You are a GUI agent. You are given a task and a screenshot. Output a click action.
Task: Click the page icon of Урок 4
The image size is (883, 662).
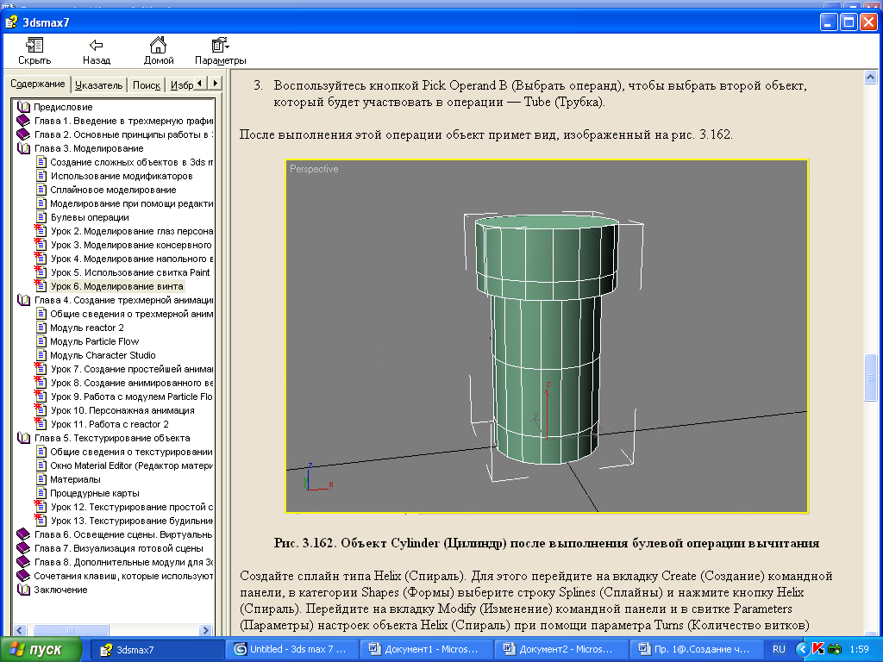41,259
